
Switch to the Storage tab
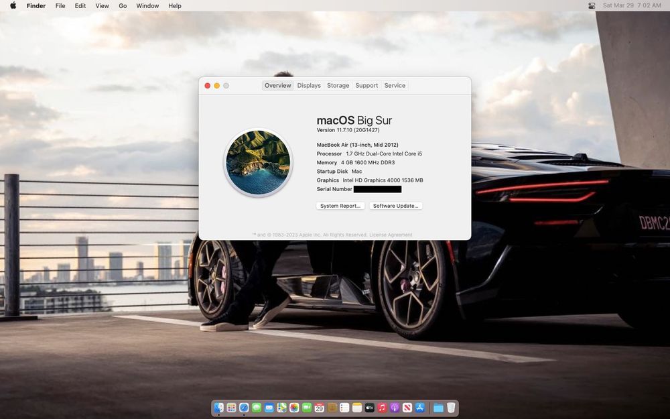click(338, 86)
